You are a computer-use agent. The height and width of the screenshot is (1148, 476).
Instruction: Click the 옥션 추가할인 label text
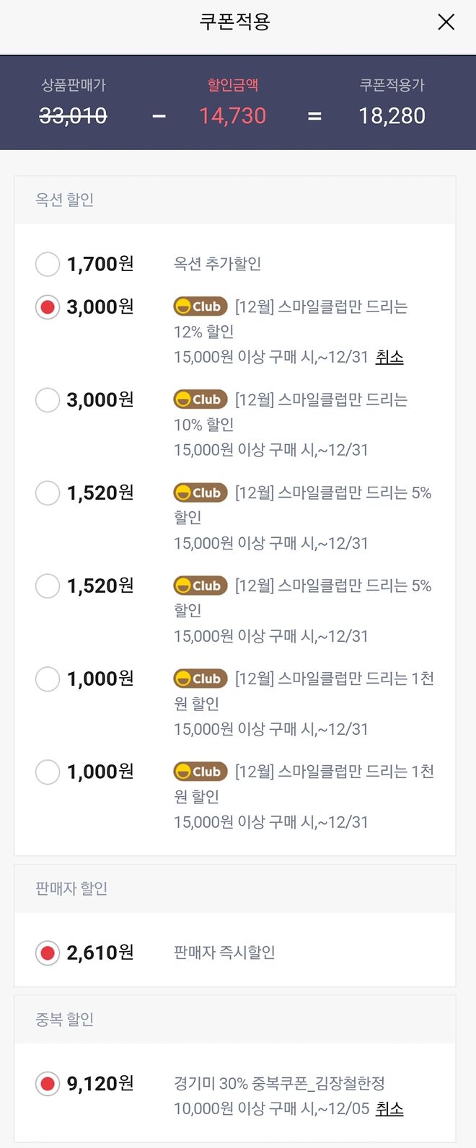tap(217, 264)
